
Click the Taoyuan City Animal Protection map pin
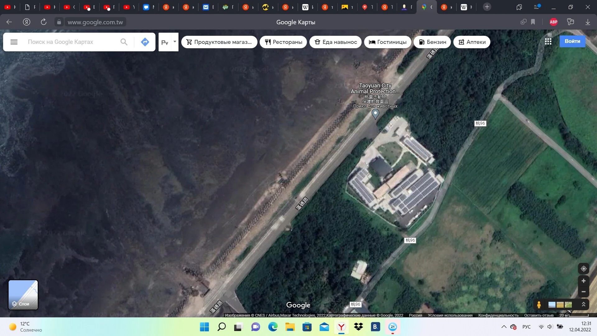click(x=375, y=114)
